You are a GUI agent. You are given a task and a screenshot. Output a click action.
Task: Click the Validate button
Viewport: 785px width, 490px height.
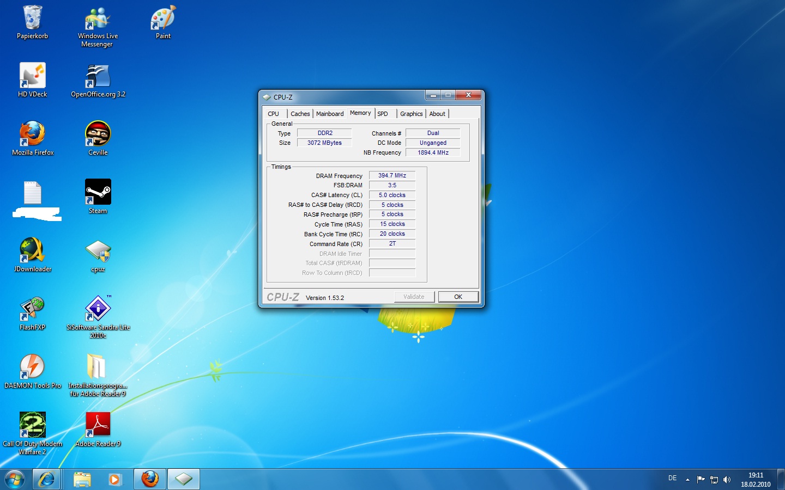[x=414, y=297]
